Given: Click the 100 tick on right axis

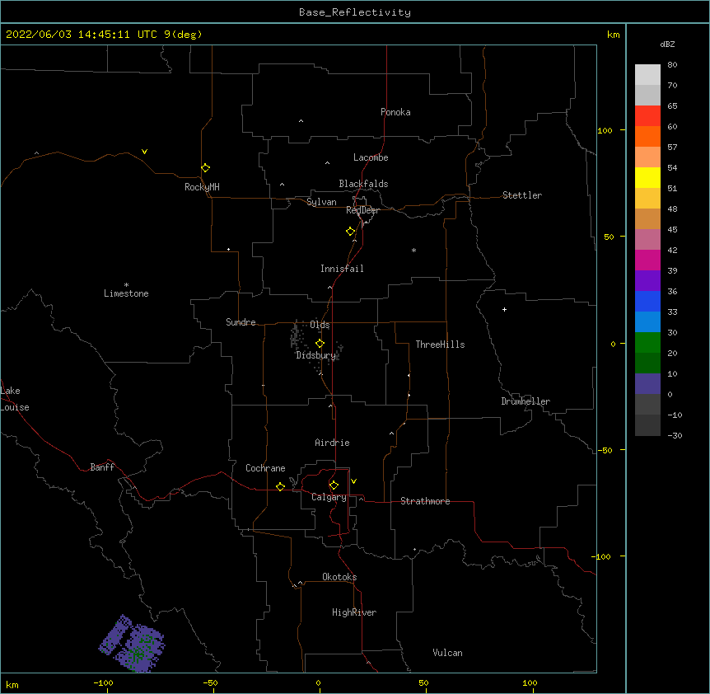Looking at the screenshot, I should pos(605,130).
